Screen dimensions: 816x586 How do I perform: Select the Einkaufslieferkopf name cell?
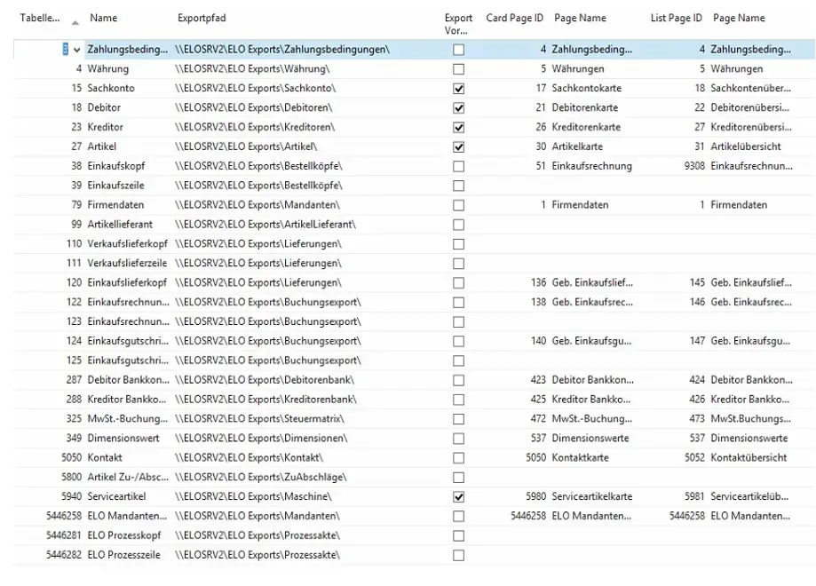pyautogui.click(x=127, y=282)
